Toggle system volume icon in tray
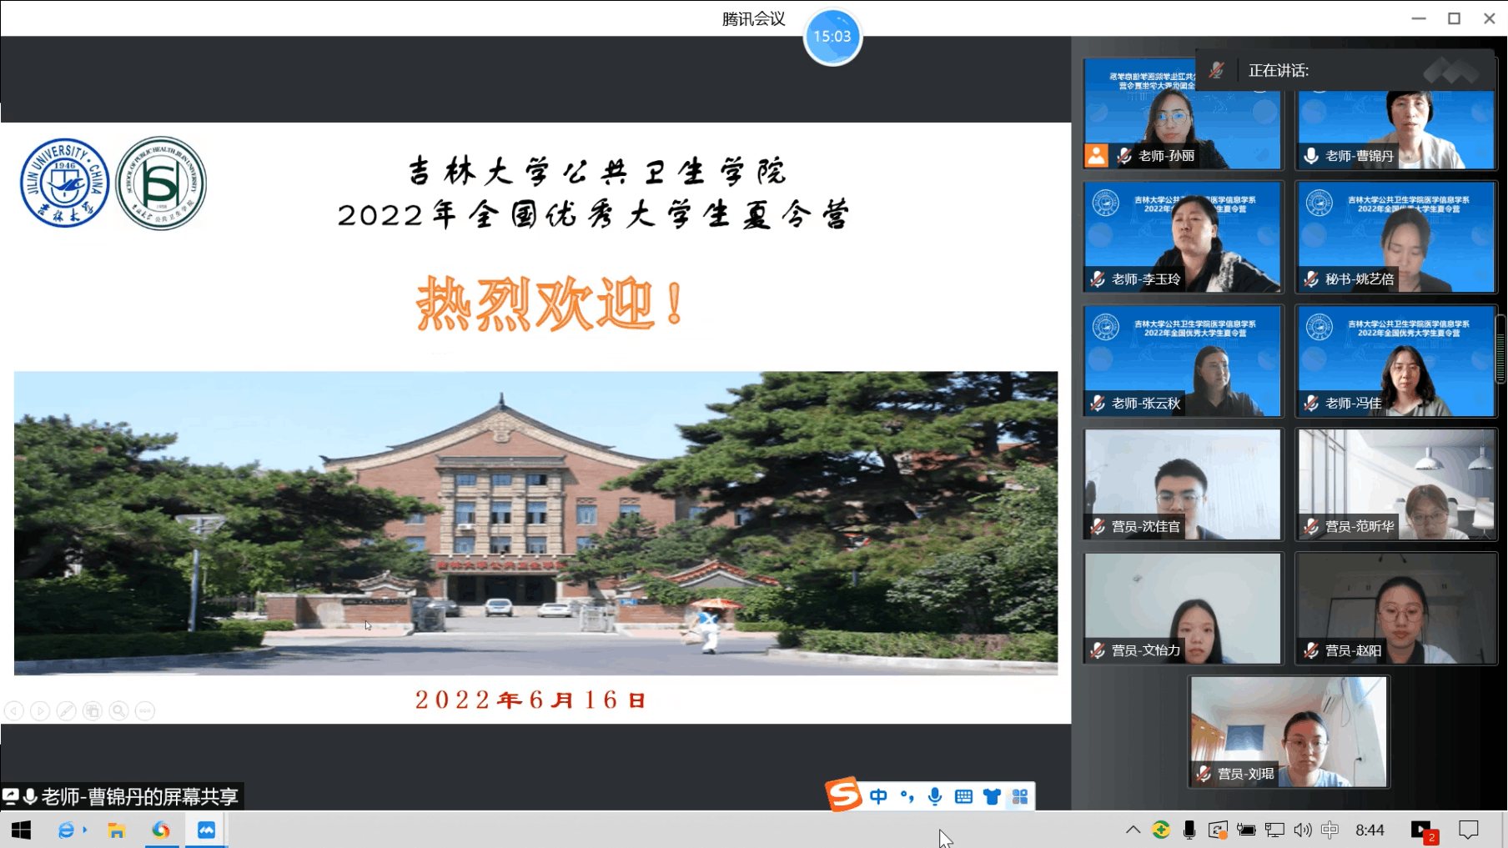This screenshot has width=1508, height=848. (x=1302, y=830)
